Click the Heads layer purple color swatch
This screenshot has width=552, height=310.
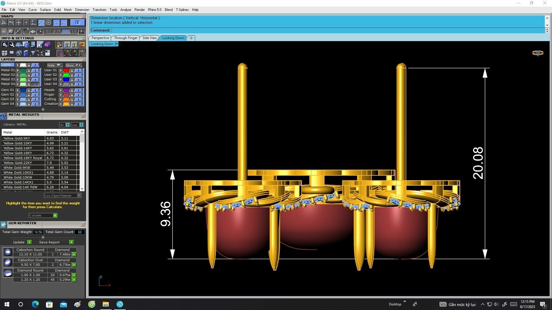[66, 90]
